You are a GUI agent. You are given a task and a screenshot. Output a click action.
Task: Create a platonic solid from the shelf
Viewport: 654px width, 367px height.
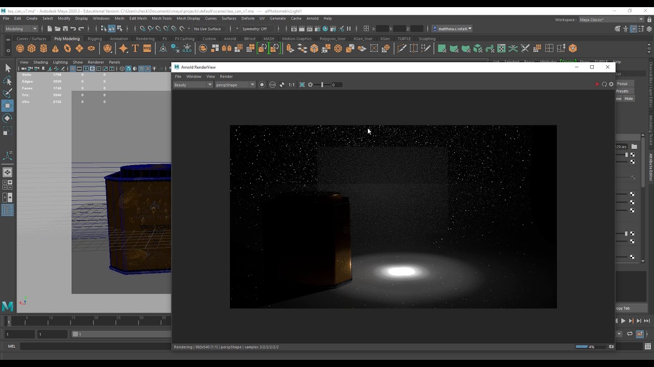107,48
